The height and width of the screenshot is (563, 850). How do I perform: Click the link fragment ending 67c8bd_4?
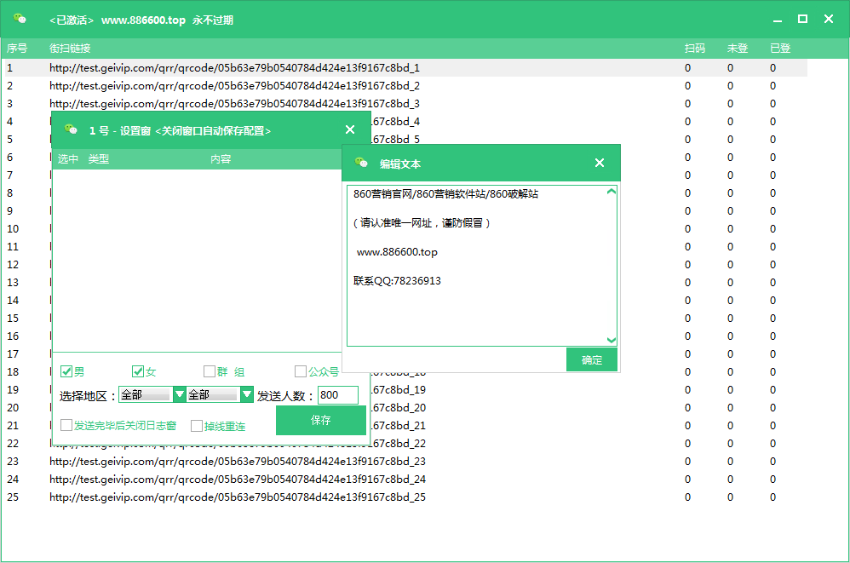pyautogui.click(x=396, y=122)
